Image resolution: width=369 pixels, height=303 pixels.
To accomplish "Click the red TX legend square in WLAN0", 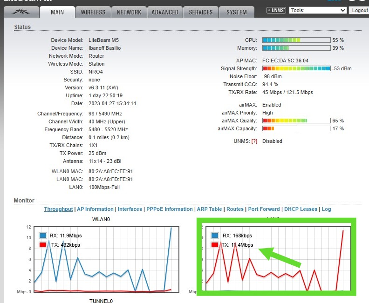I will click(42, 244).
